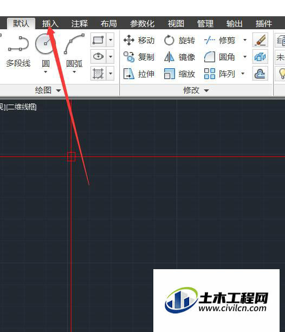Click the Move (移动) tool
Viewport: 285px width, 332px height.
pyautogui.click(x=139, y=40)
